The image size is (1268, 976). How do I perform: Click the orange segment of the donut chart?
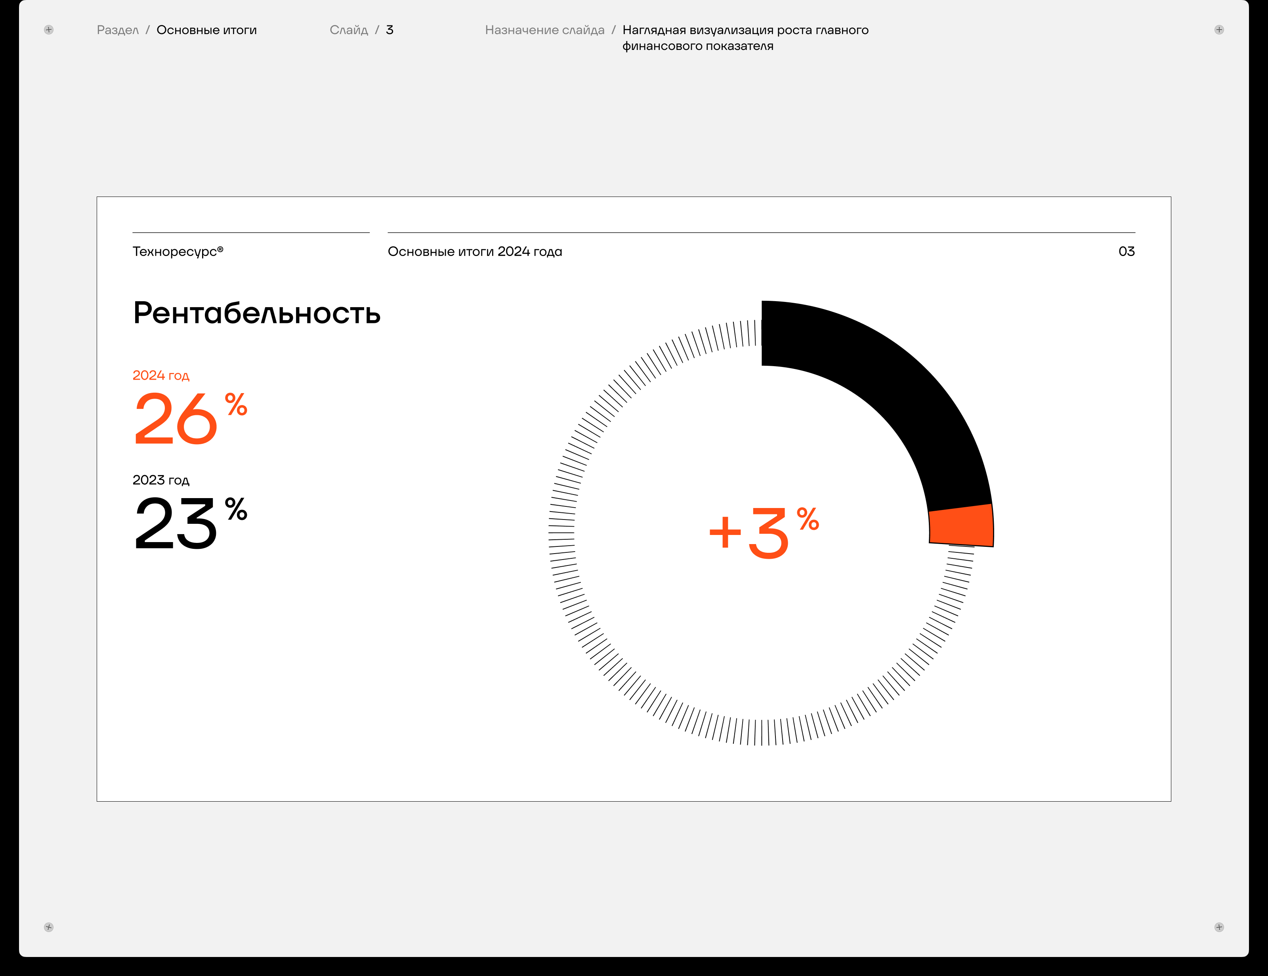[x=961, y=525]
